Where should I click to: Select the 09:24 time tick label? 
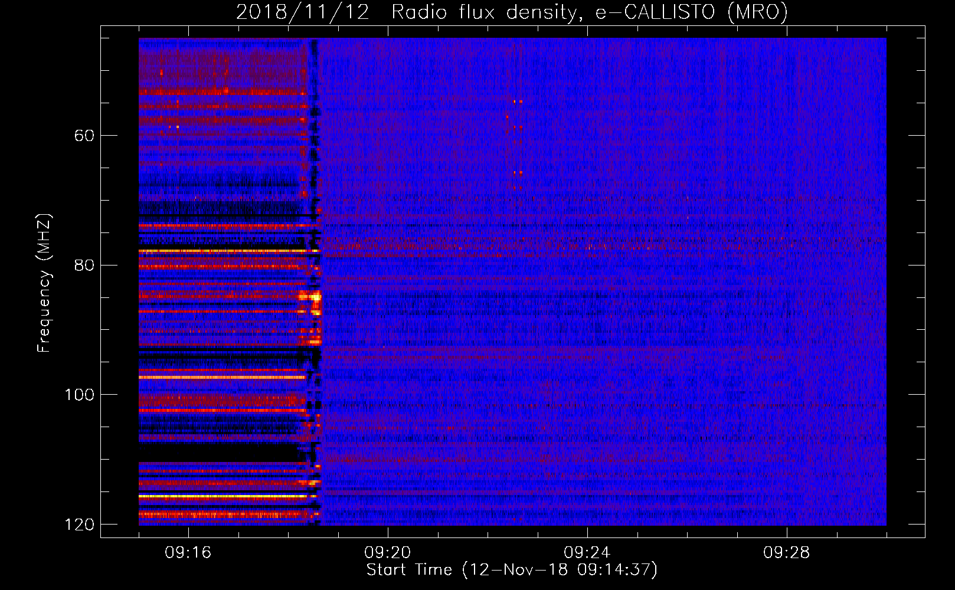pos(587,553)
